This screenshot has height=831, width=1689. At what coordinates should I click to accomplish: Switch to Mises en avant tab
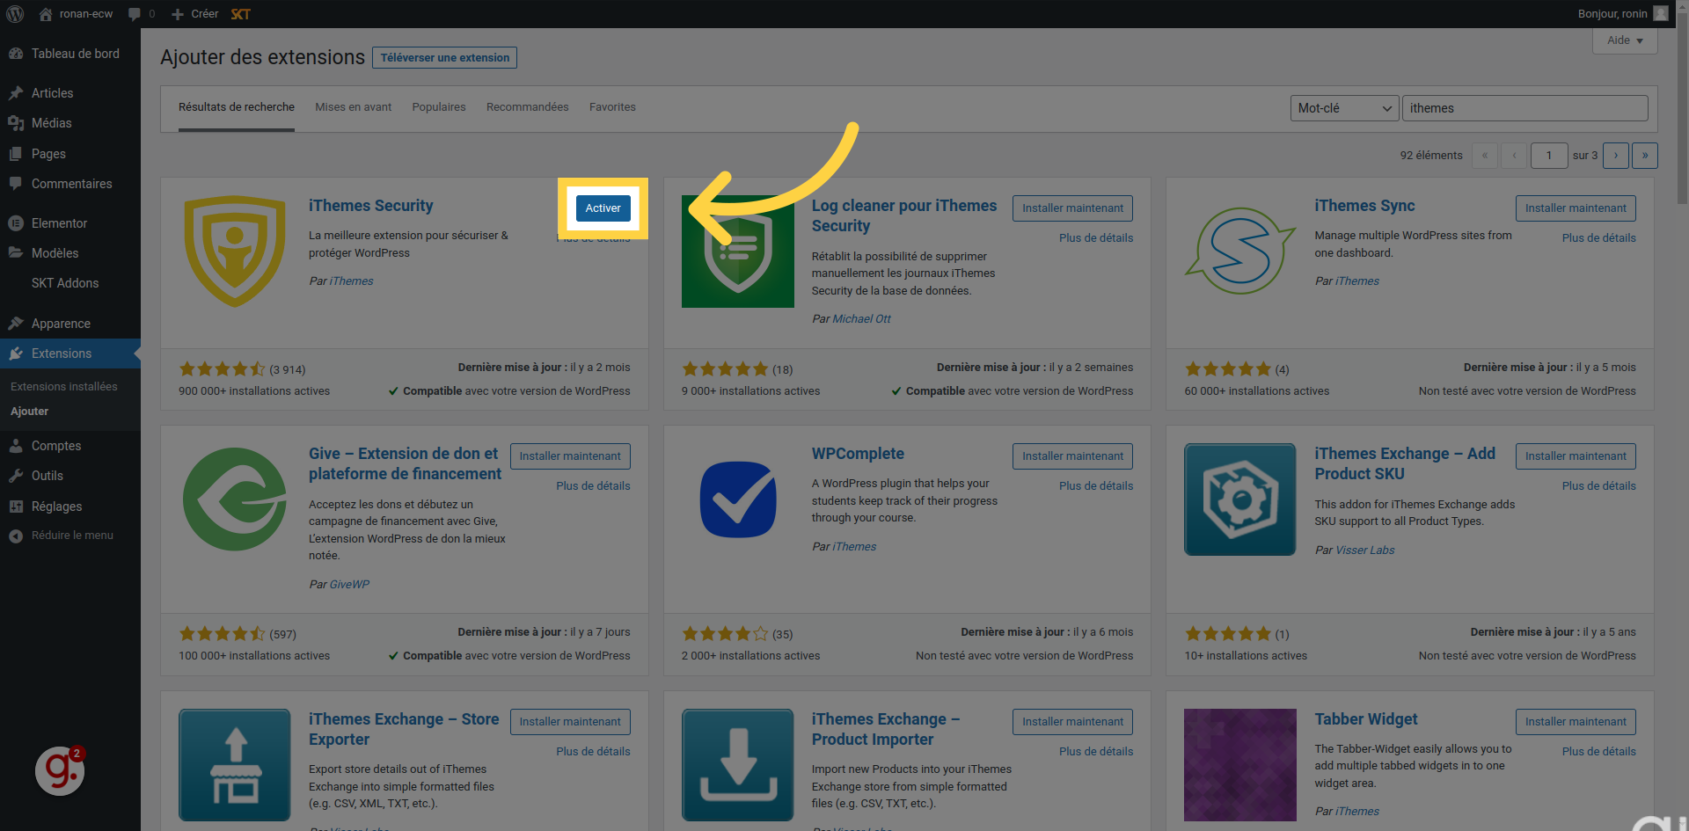click(354, 107)
